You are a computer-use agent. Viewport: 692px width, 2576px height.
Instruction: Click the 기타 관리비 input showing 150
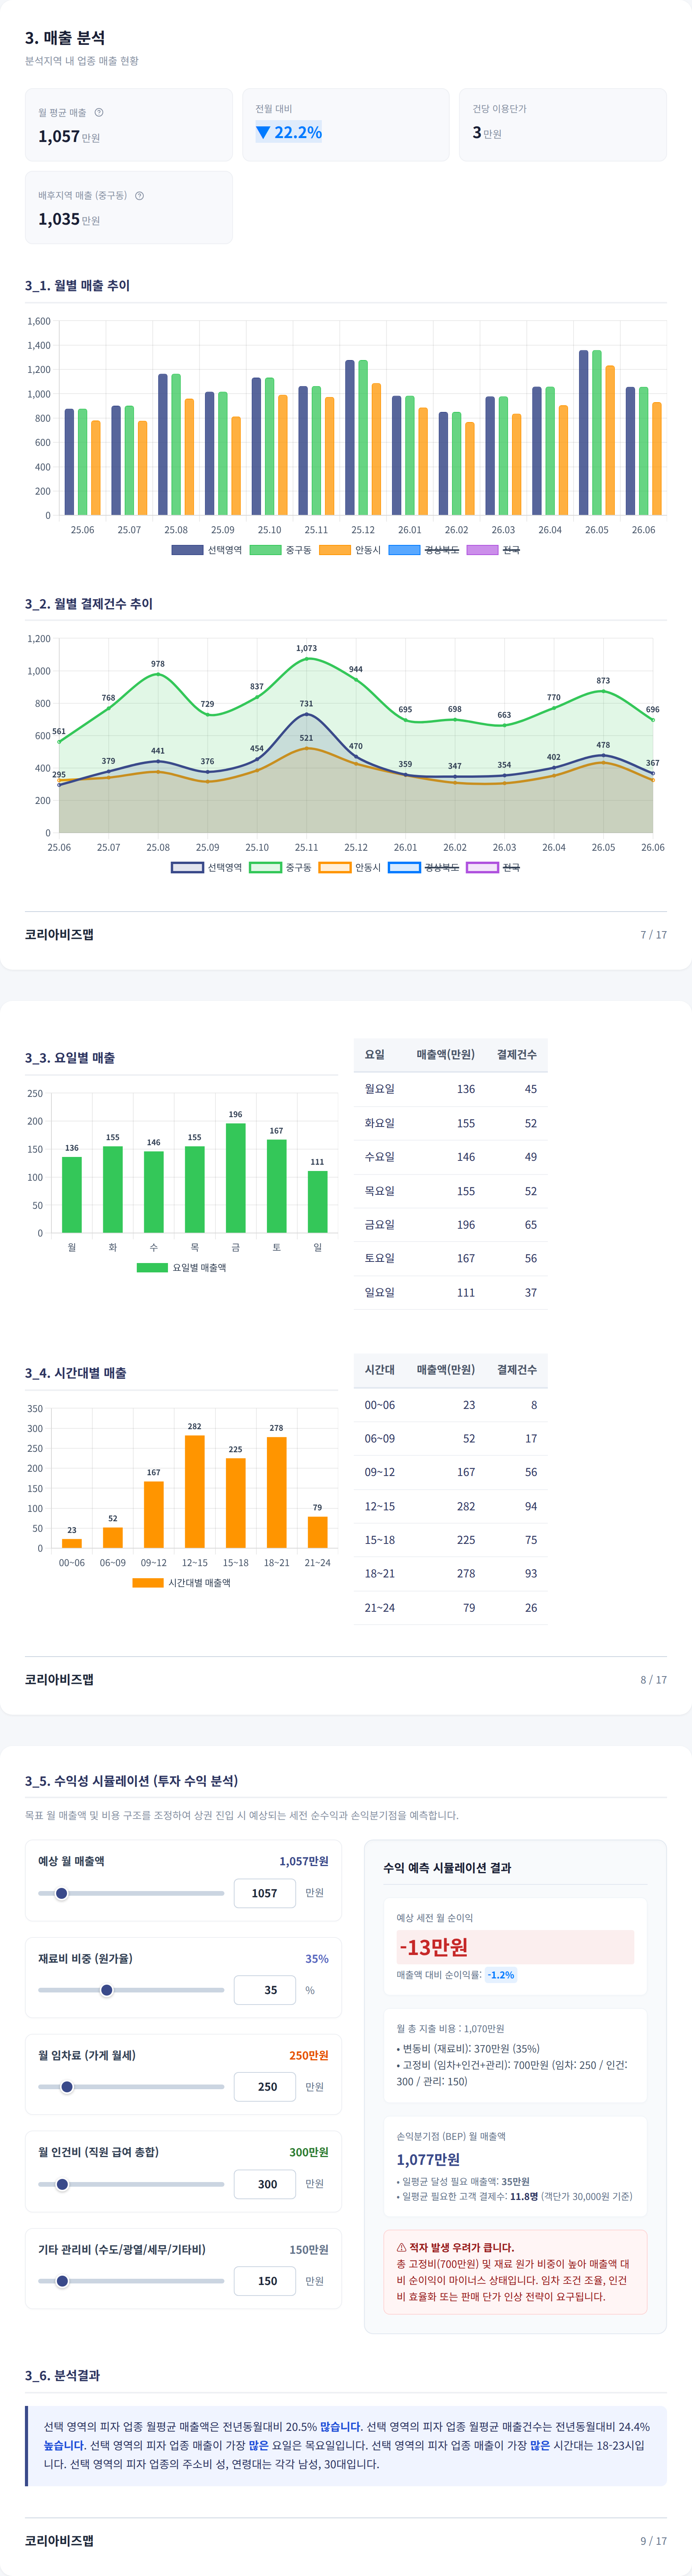coord(265,2281)
